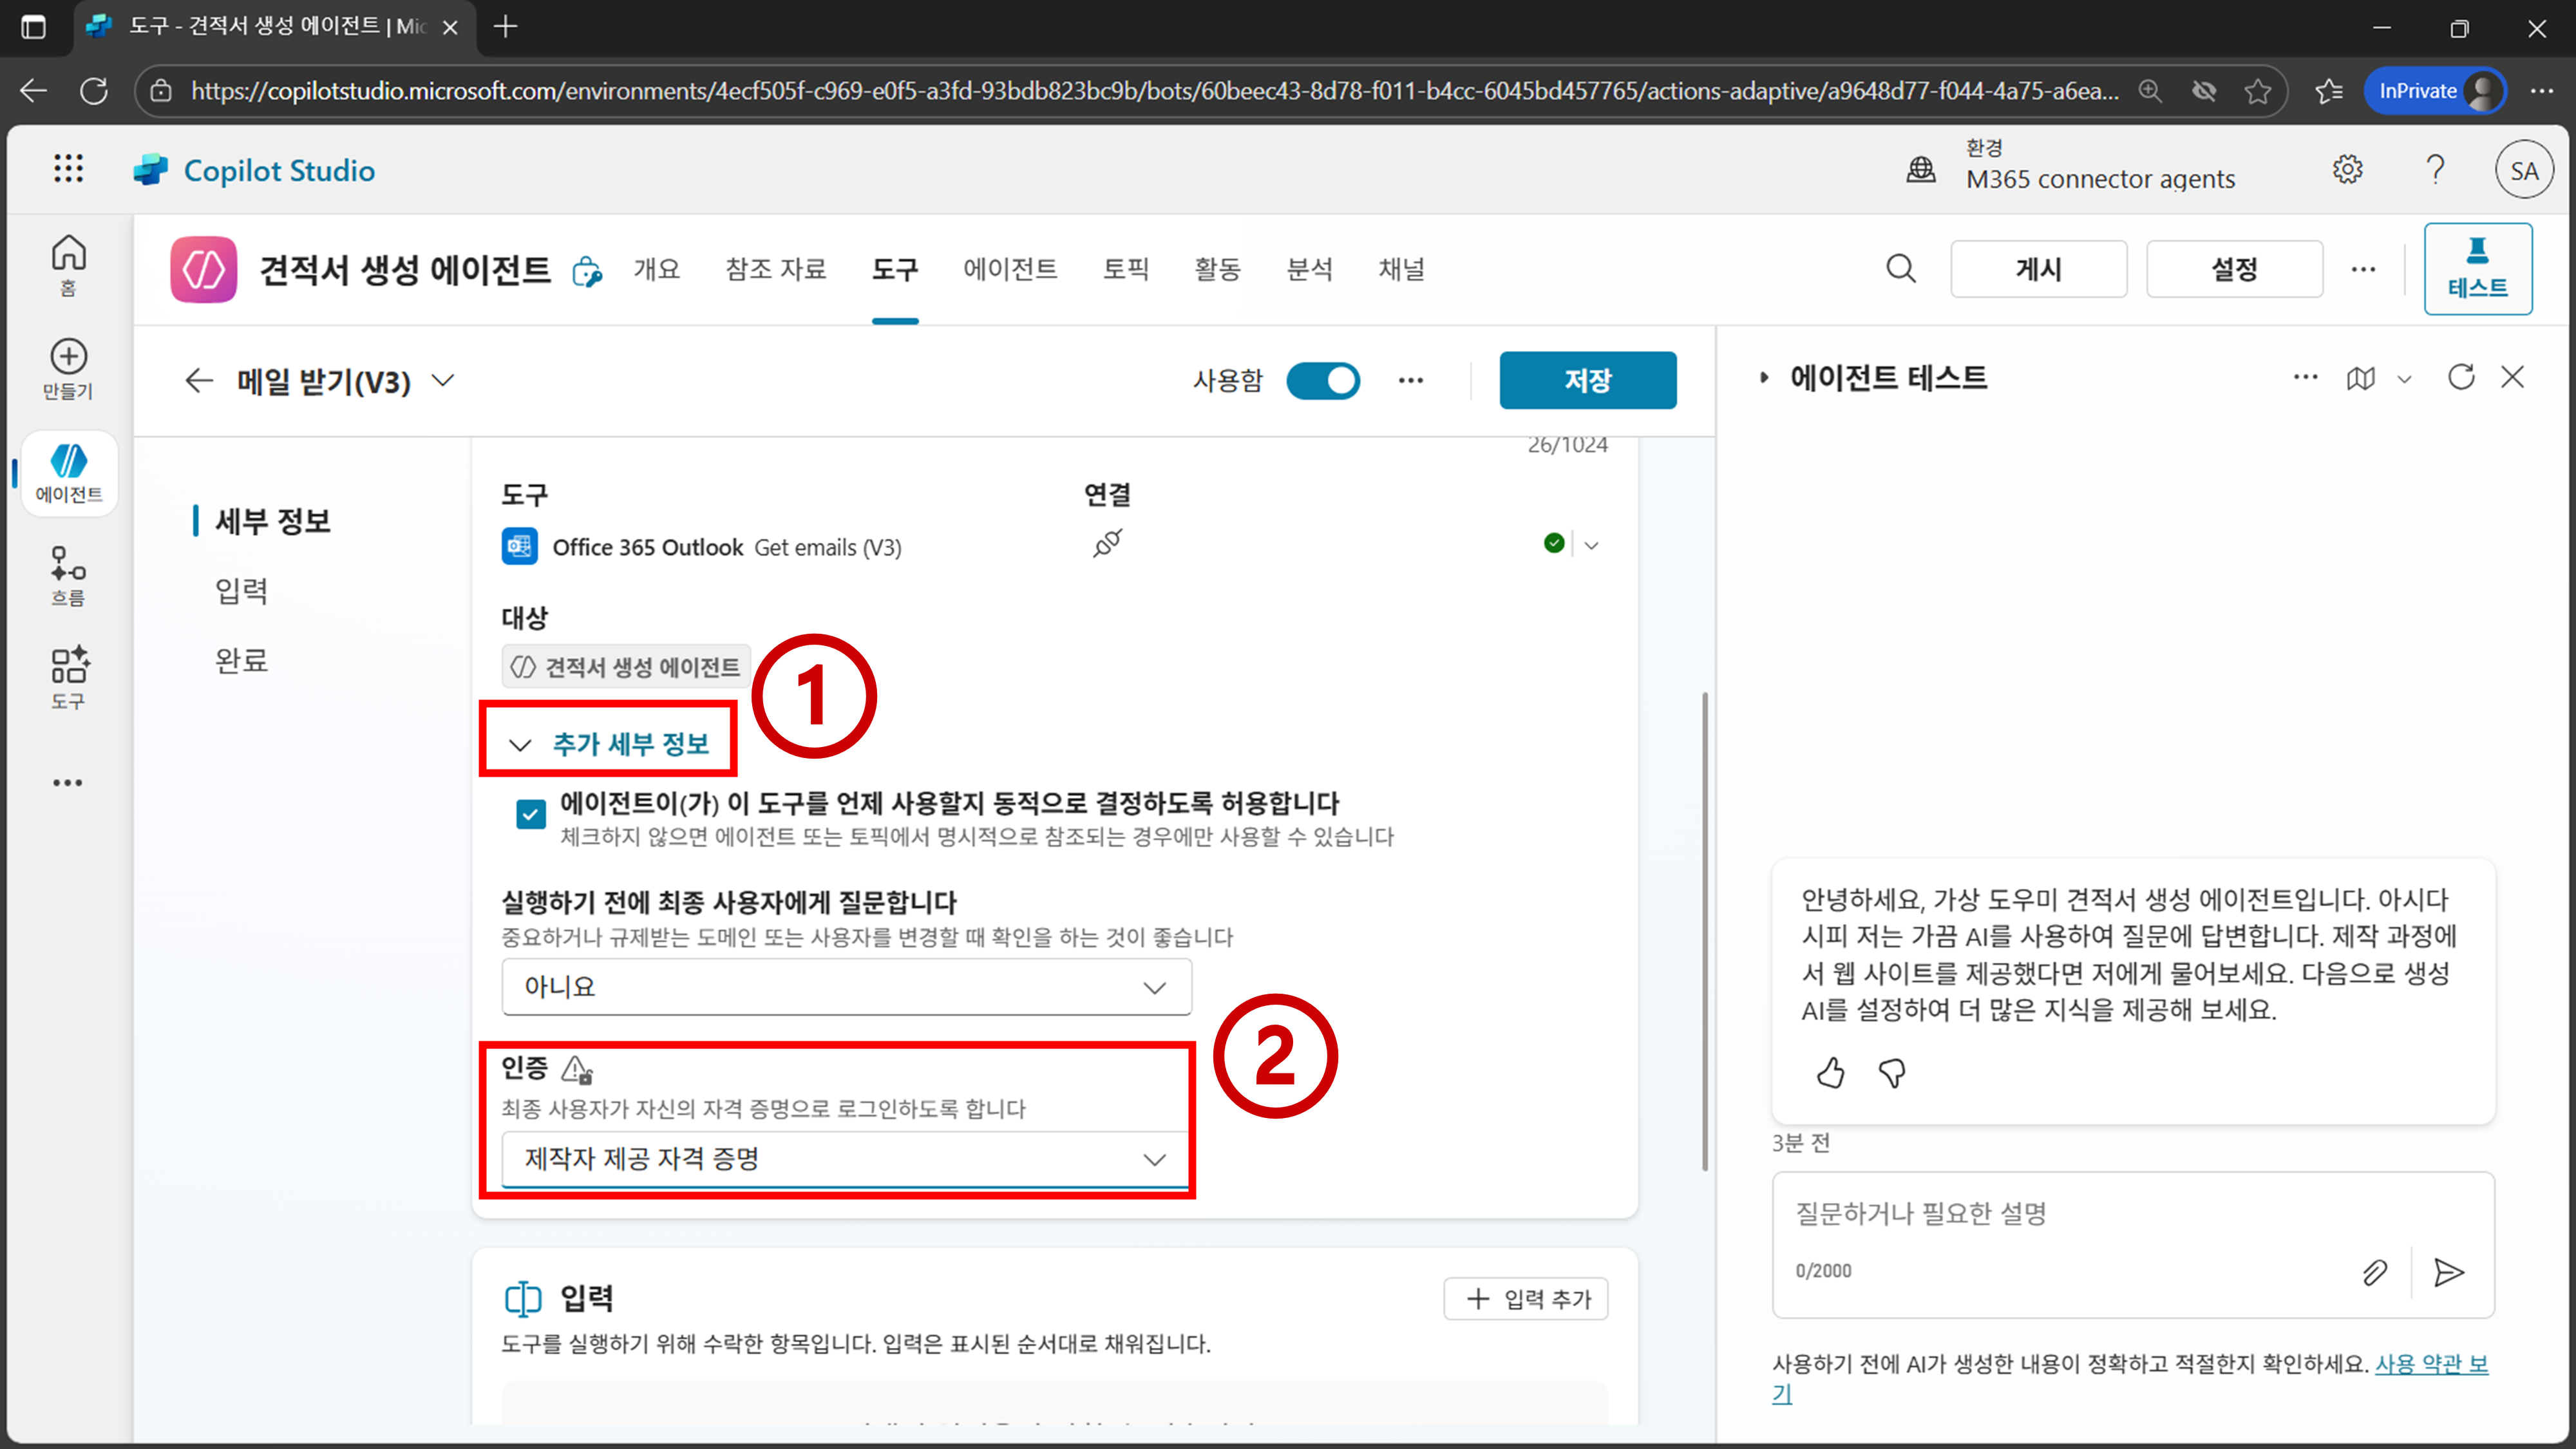The image size is (2576, 1449).
Task: Uncheck dynamic tool usage checkbox
Action: [x=531, y=814]
